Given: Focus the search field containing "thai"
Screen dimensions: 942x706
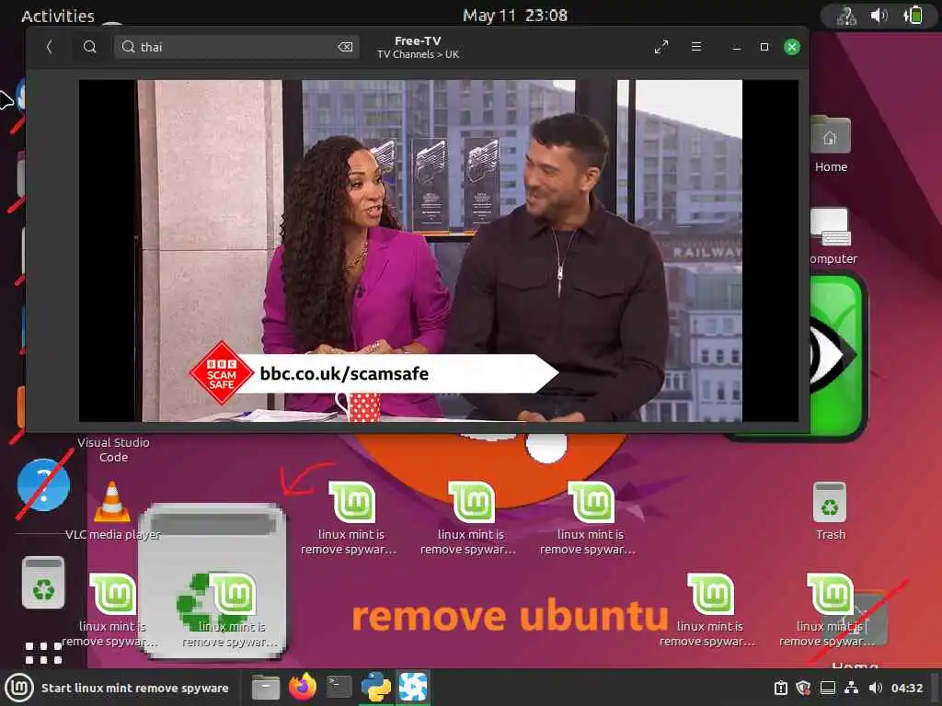Looking at the screenshot, I should [236, 47].
